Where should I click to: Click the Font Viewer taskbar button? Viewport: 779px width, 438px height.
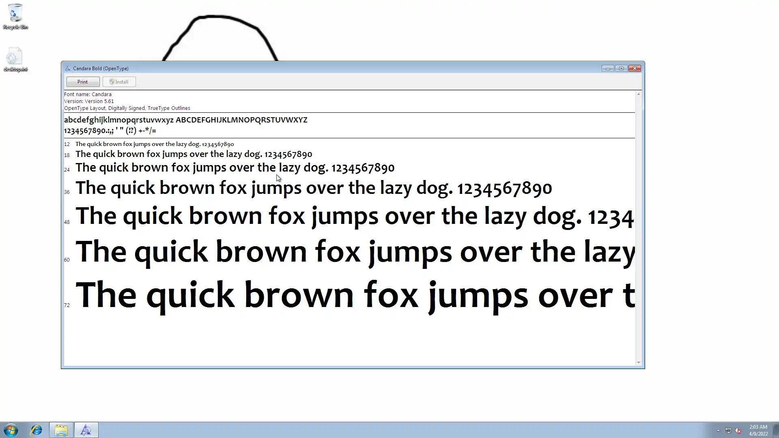point(86,430)
